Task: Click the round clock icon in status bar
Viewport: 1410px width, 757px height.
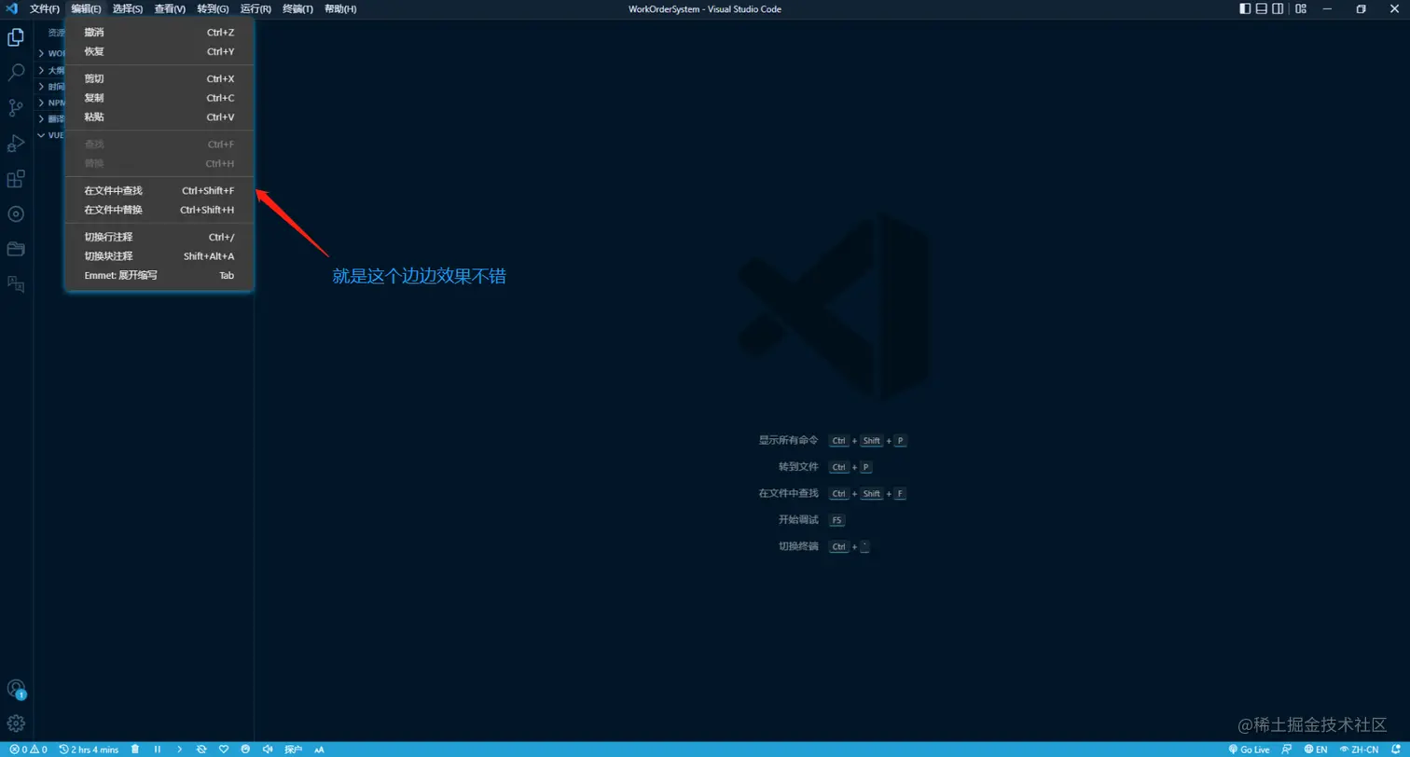Action: coord(245,750)
